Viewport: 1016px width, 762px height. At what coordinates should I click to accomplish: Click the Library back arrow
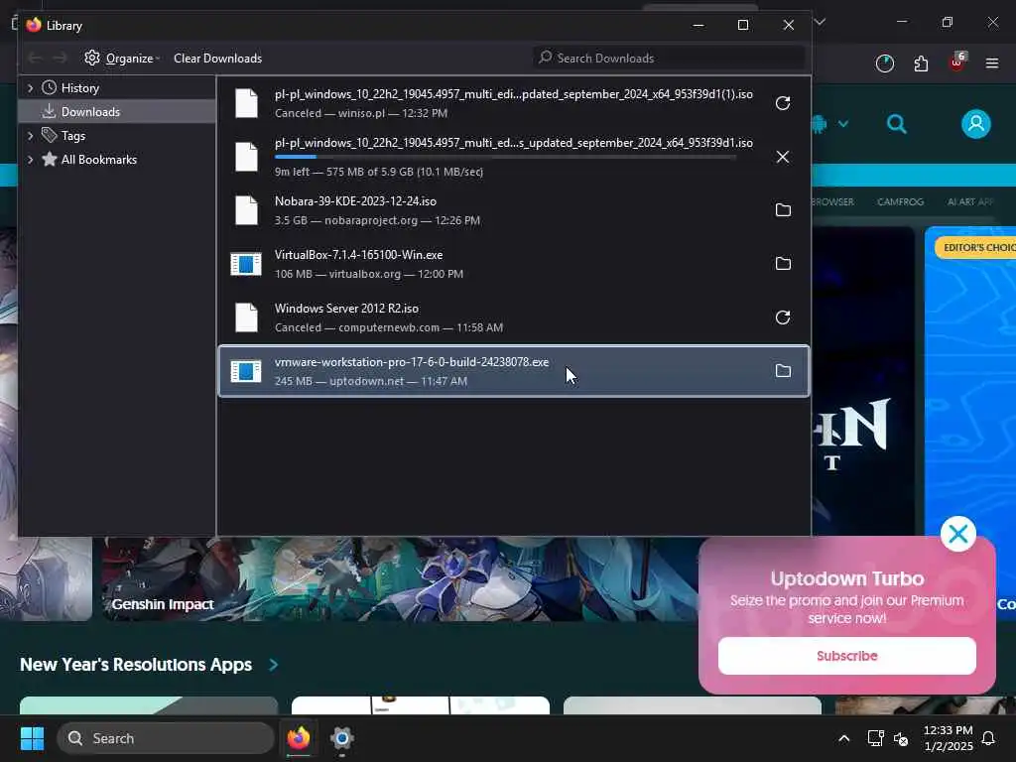click(x=35, y=59)
